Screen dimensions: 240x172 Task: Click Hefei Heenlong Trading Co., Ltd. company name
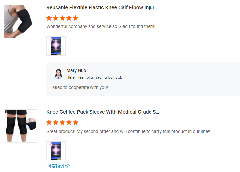[x=94, y=77]
